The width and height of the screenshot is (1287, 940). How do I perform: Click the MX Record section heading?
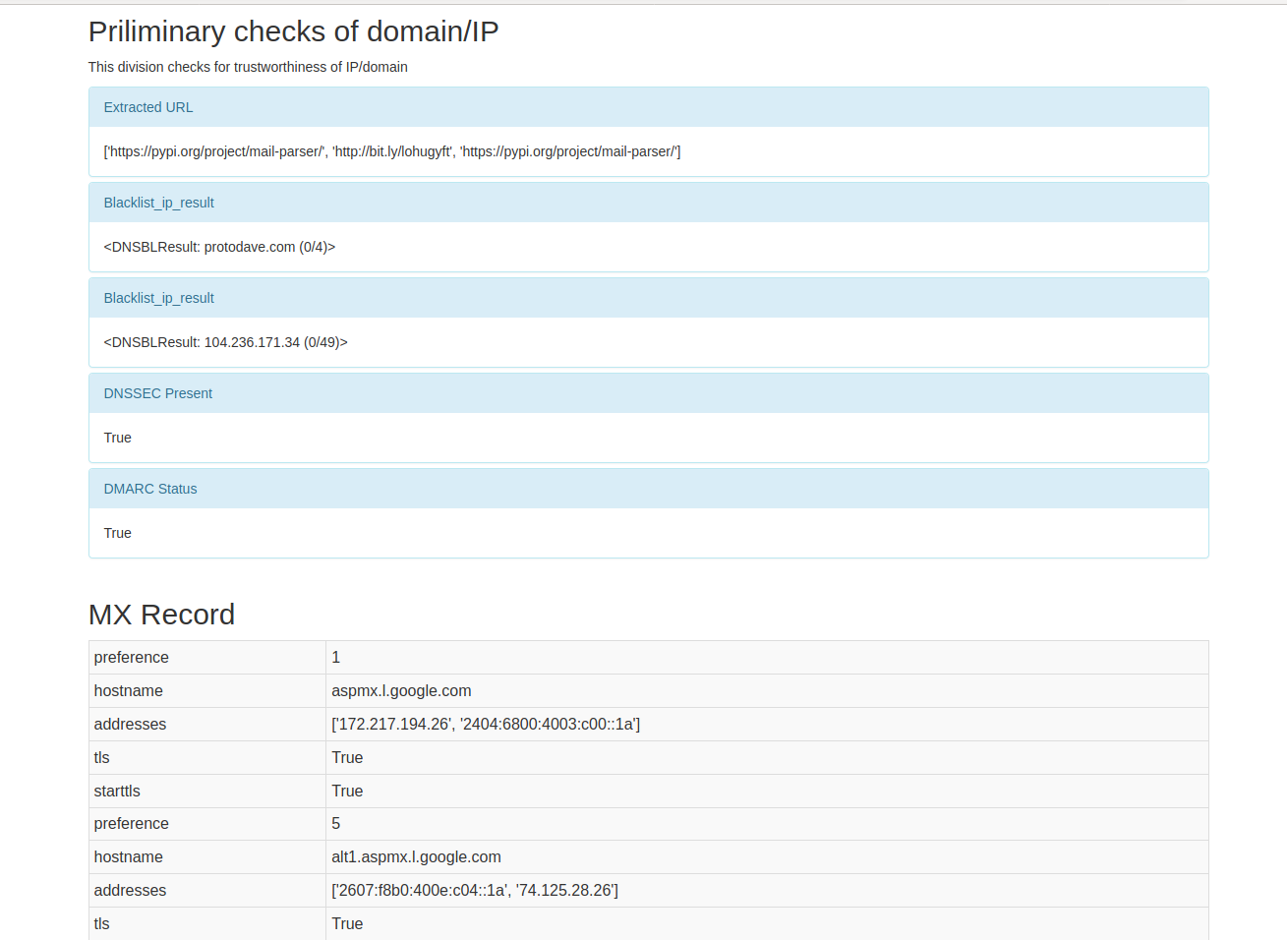point(161,615)
